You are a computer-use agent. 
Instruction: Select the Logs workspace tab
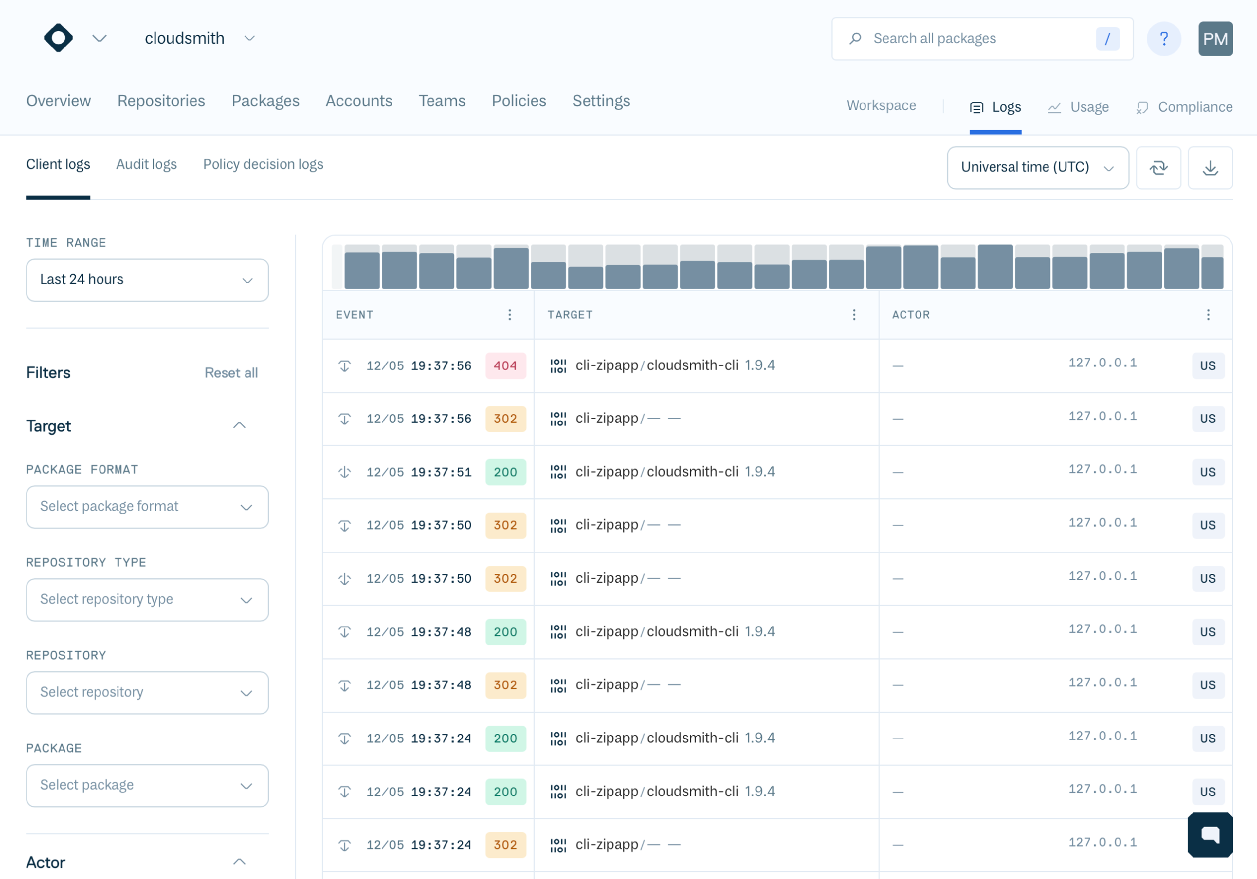click(995, 107)
